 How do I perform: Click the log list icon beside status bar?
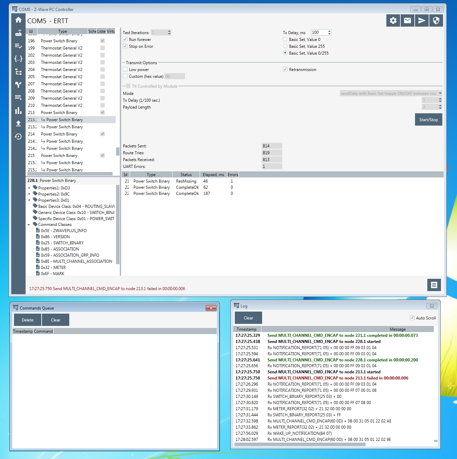(x=434, y=285)
